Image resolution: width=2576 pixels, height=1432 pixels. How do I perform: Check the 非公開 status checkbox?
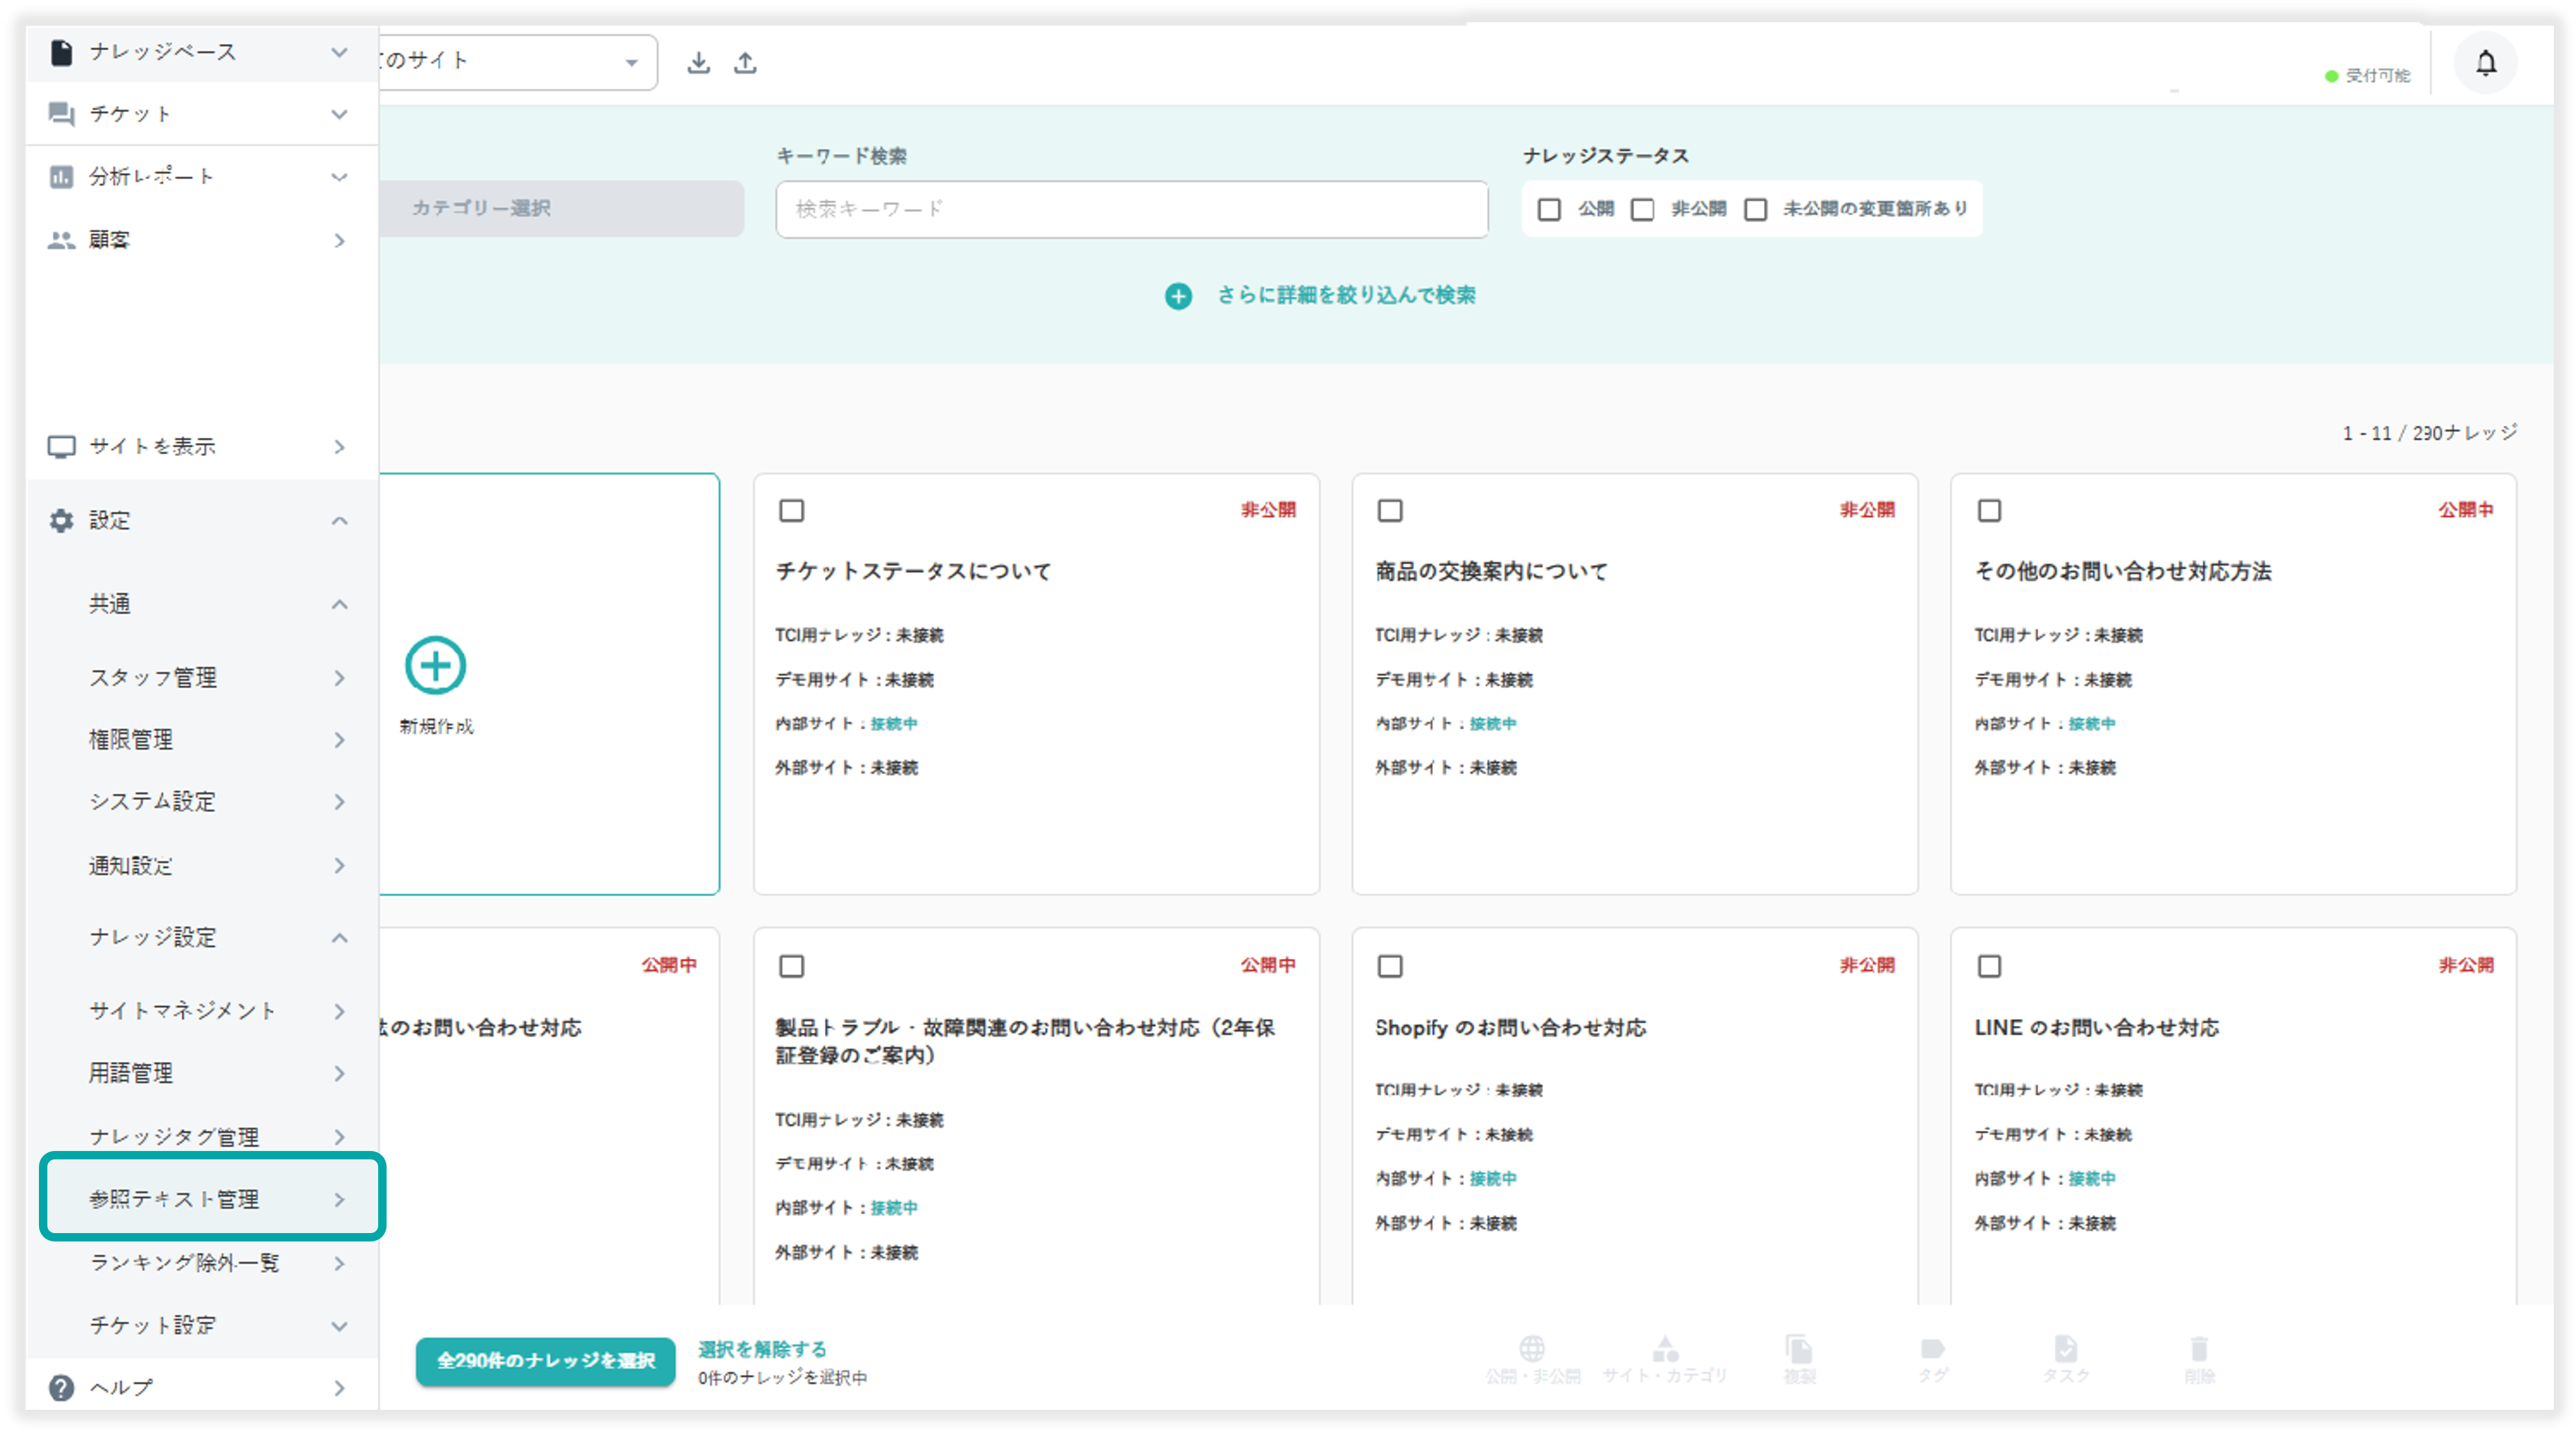[x=1642, y=209]
